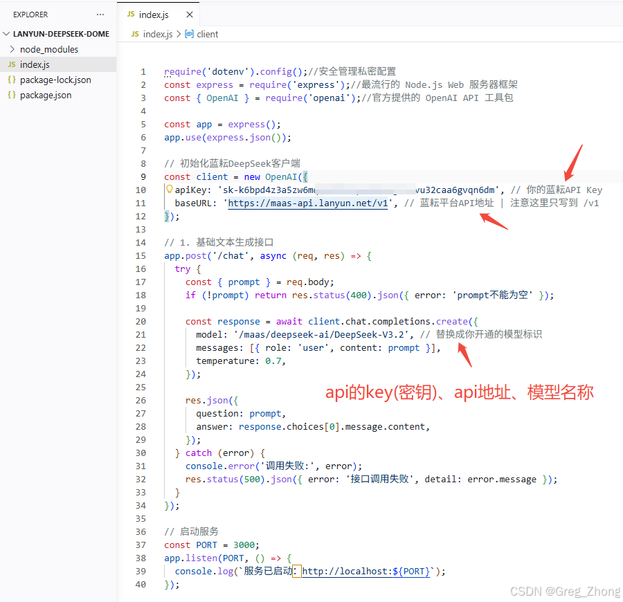Click response.choices[0].message.content on line 28
This screenshot has height=602, width=623.
(332, 426)
